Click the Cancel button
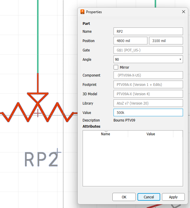Viewport: 190px width, 208px height. click(x=149, y=197)
